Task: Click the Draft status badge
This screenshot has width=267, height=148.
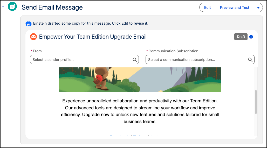Action: [x=241, y=37]
